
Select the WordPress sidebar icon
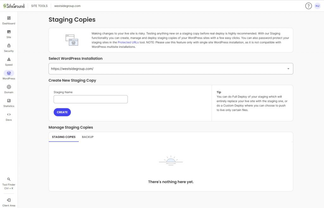9,73
